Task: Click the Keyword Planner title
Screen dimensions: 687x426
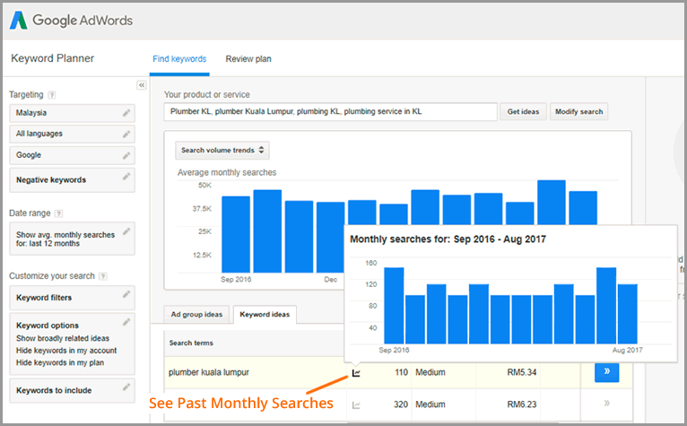Action: (x=53, y=58)
